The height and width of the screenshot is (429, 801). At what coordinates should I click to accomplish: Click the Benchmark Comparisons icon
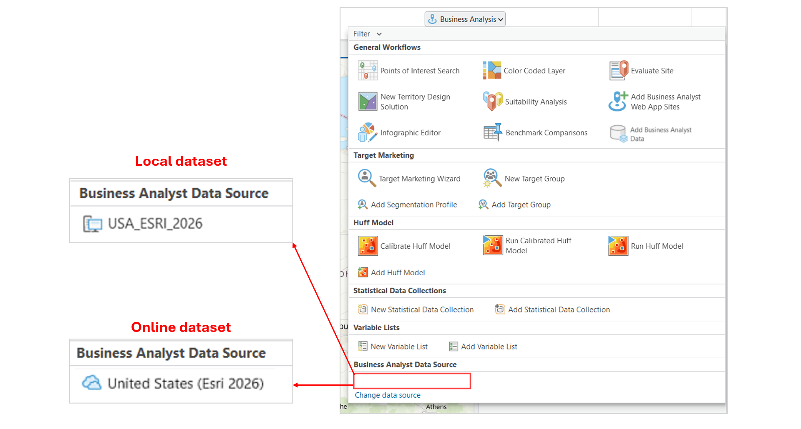click(x=493, y=132)
